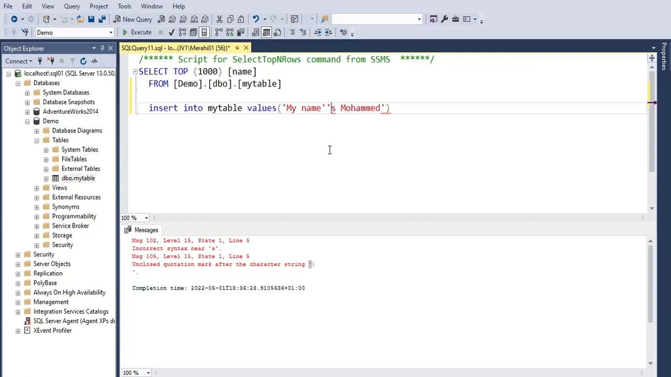Click Uncomment selected lines icon

[302, 32]
